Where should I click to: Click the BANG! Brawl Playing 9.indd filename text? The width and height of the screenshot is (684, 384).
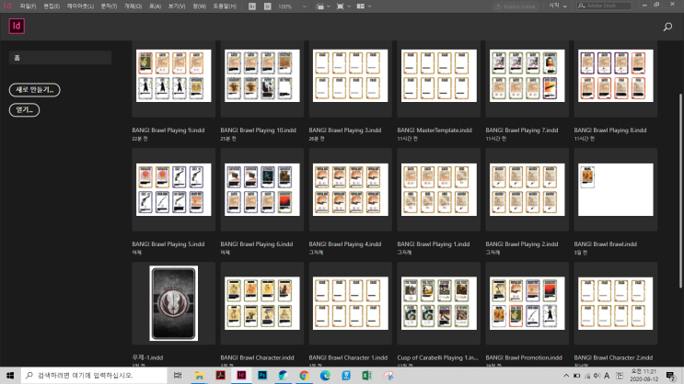coord(168,130)
